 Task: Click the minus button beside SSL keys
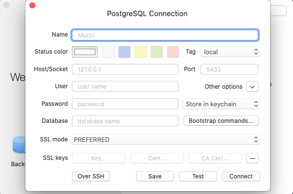(x=252, y=158)
